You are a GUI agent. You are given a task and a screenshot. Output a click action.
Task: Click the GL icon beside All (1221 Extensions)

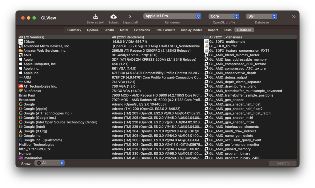pyautogui.click(x=206, y=37)
